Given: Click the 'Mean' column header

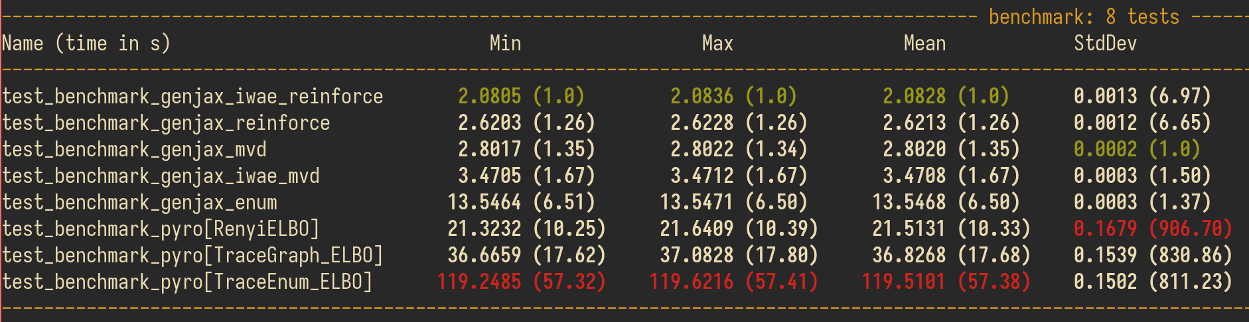Looking at the screenshot, I should [925, 44].
